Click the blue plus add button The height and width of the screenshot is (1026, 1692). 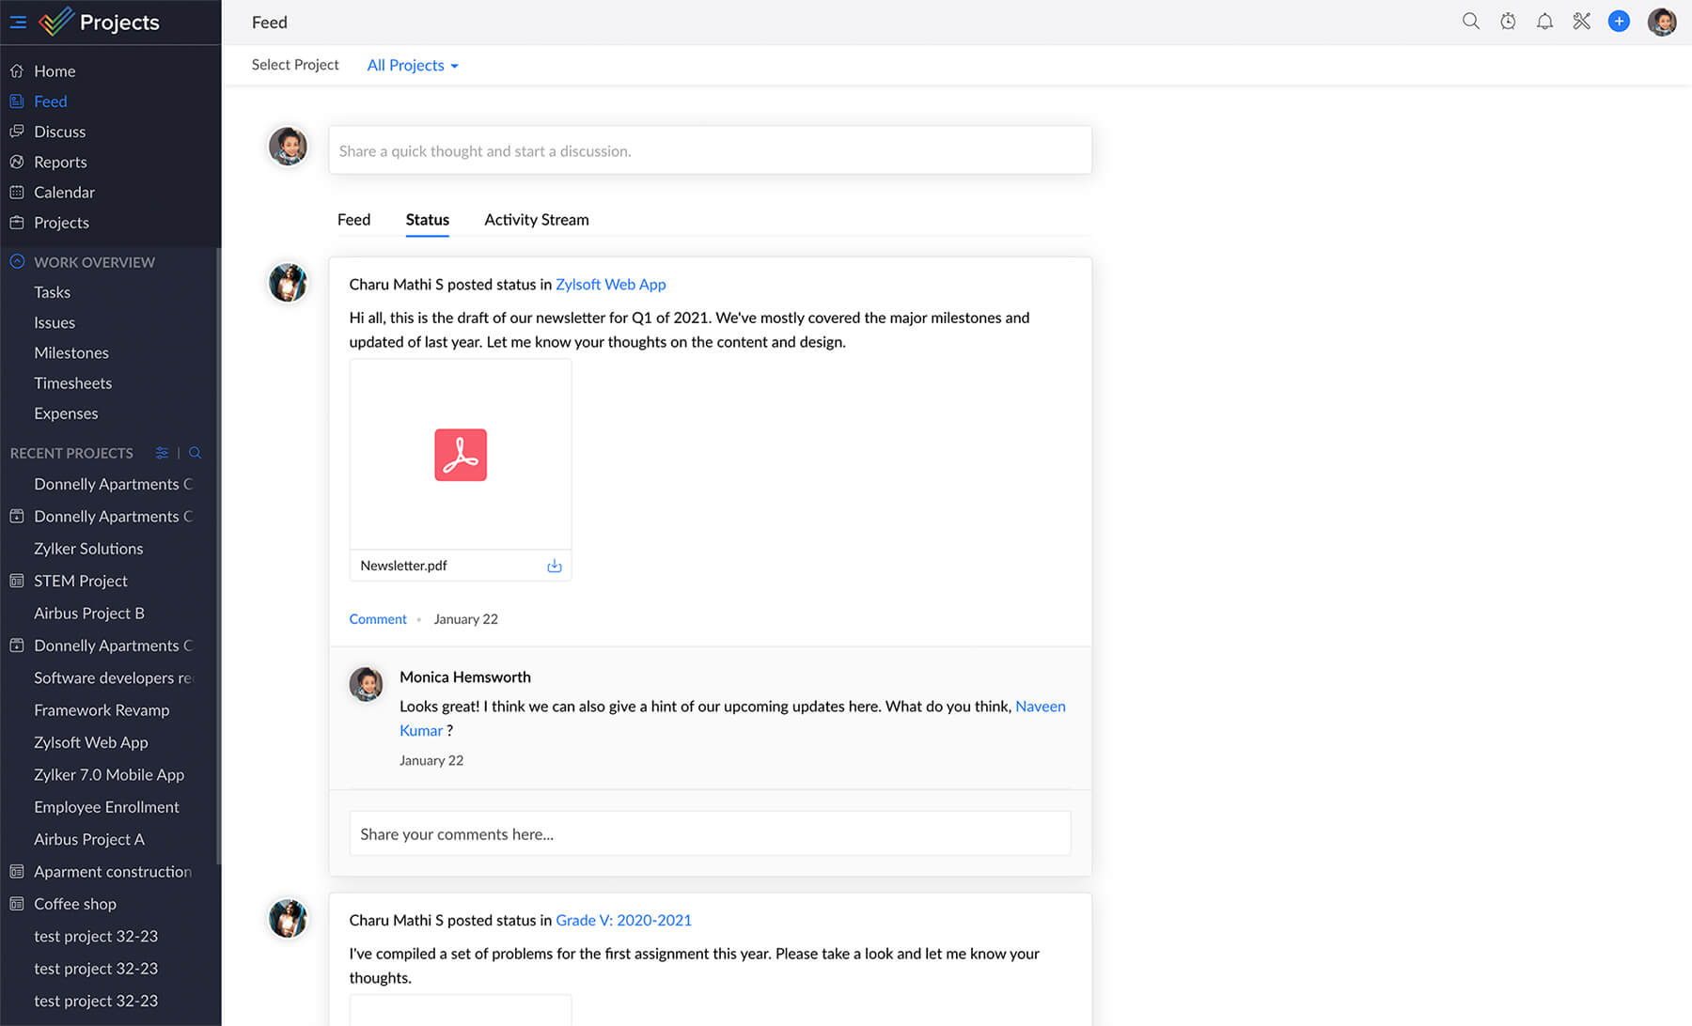pos(1619,22)
